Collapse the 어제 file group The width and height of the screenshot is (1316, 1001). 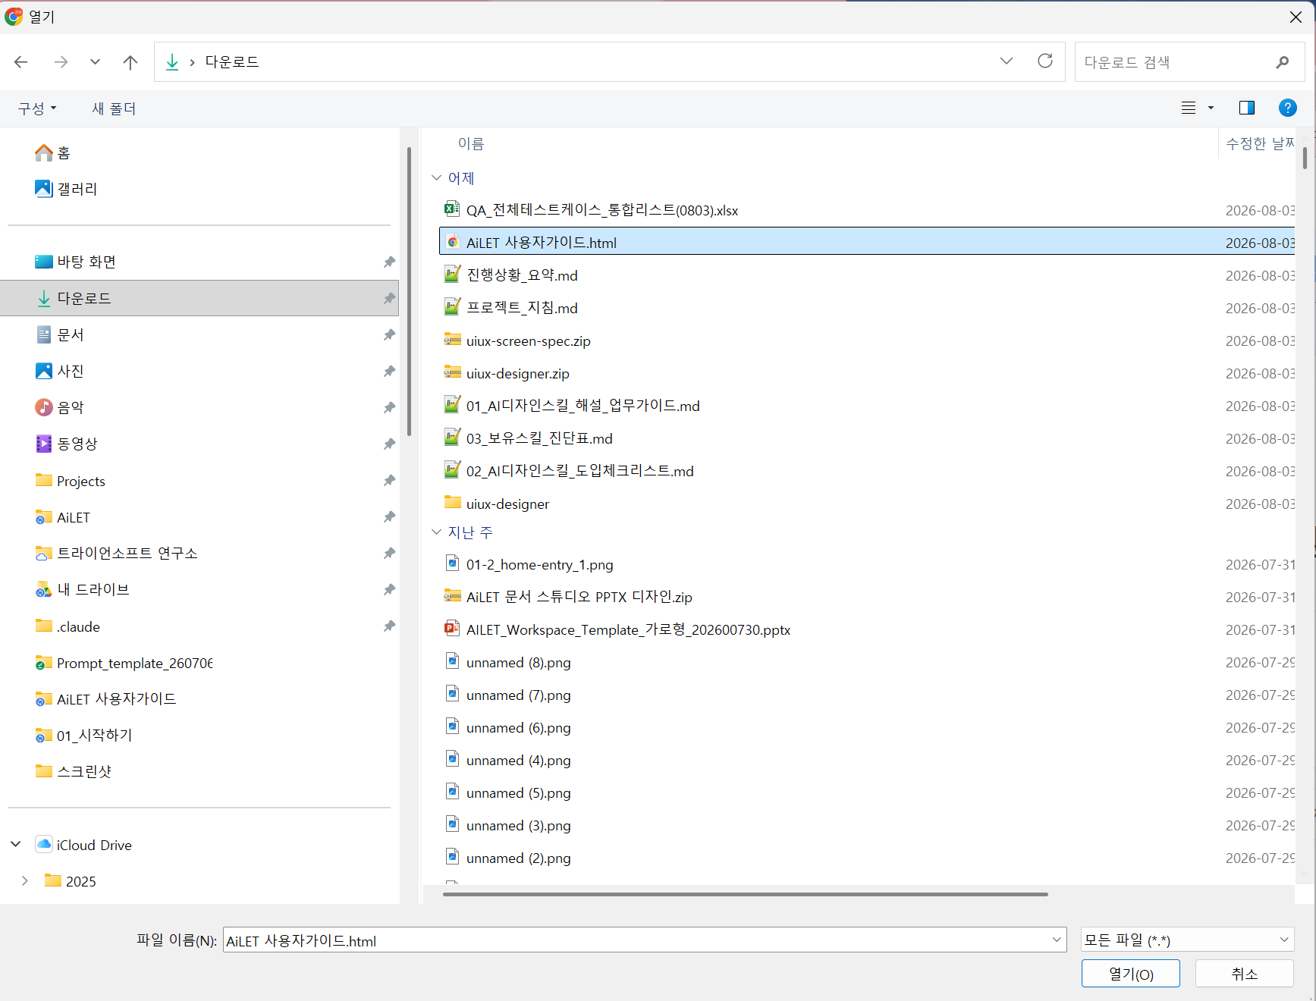436,177
